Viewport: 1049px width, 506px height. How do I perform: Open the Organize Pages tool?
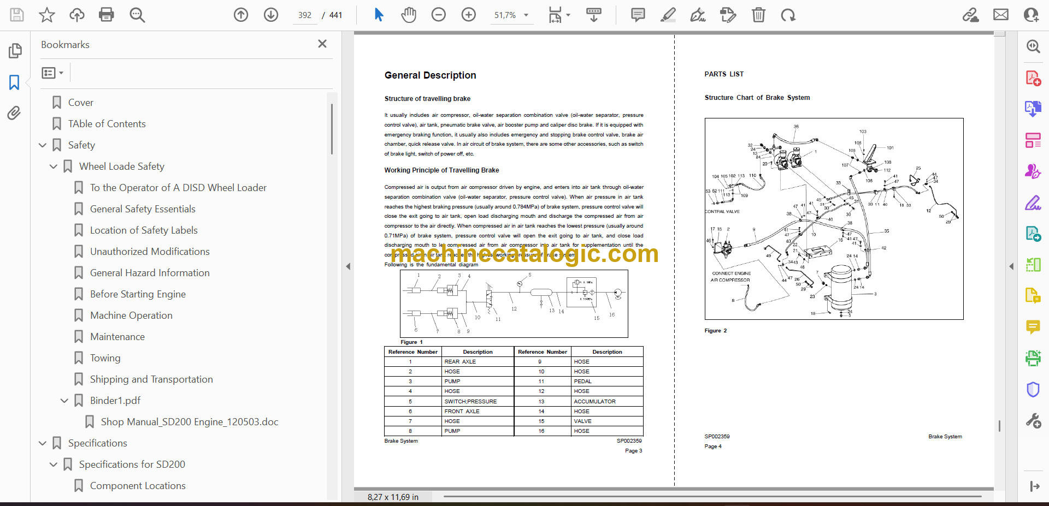(x=1033, y=140)
